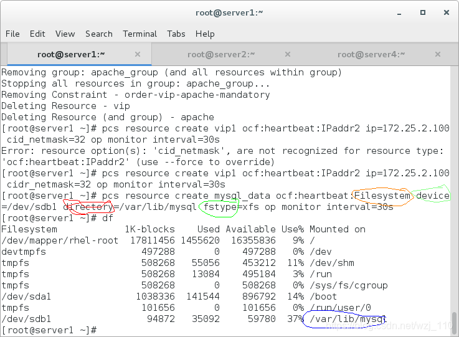
Task: Click the terminal vertical scrollbar thumb
Action: 454,323
